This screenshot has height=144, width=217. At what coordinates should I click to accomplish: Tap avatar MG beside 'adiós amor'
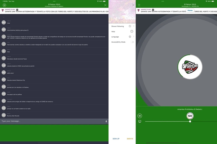click(4, 72)
